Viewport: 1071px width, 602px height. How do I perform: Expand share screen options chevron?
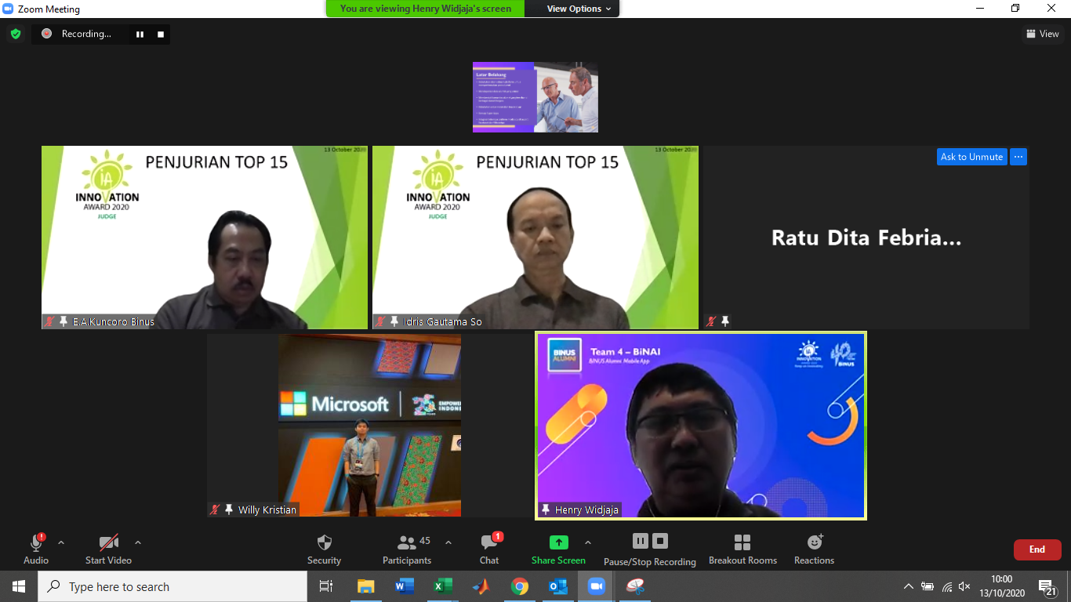[588, 542]
